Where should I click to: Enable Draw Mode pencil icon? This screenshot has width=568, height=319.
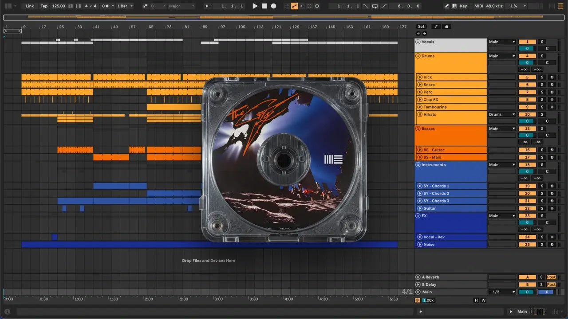coord(446,6)
